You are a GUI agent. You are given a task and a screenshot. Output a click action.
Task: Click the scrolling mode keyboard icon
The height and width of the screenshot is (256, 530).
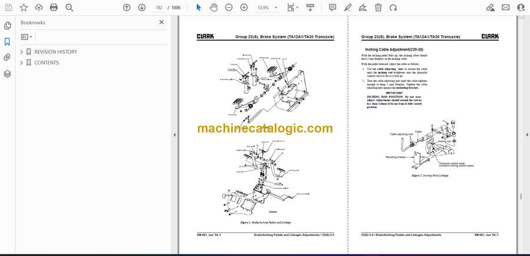tap(310, 8)
